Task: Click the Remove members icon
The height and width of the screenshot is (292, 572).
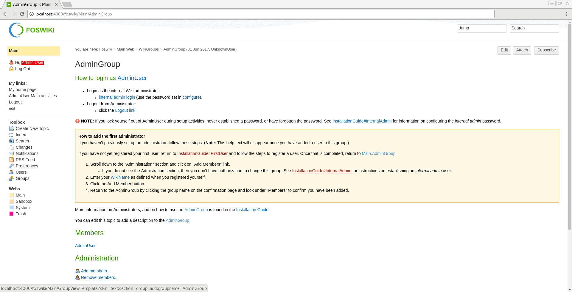Action: pyautogui.click(x=77, y=277)
